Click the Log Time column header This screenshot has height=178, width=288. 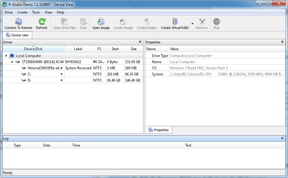(76, 145)
